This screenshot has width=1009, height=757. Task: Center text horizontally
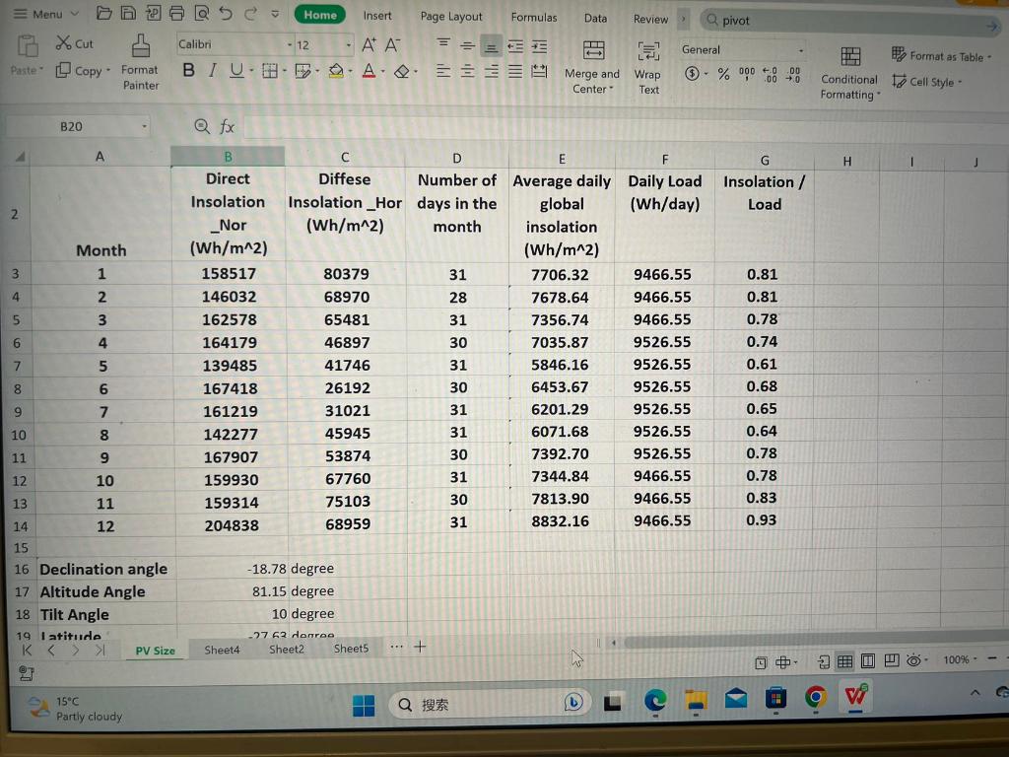tap(467, 71)
